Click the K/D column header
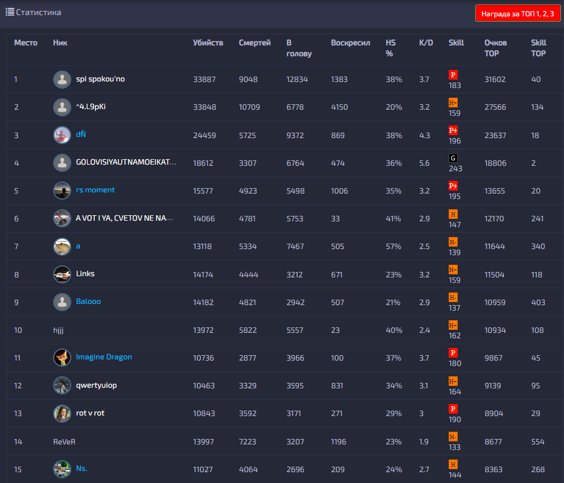The image size is (564, 483). pos(426,43)
